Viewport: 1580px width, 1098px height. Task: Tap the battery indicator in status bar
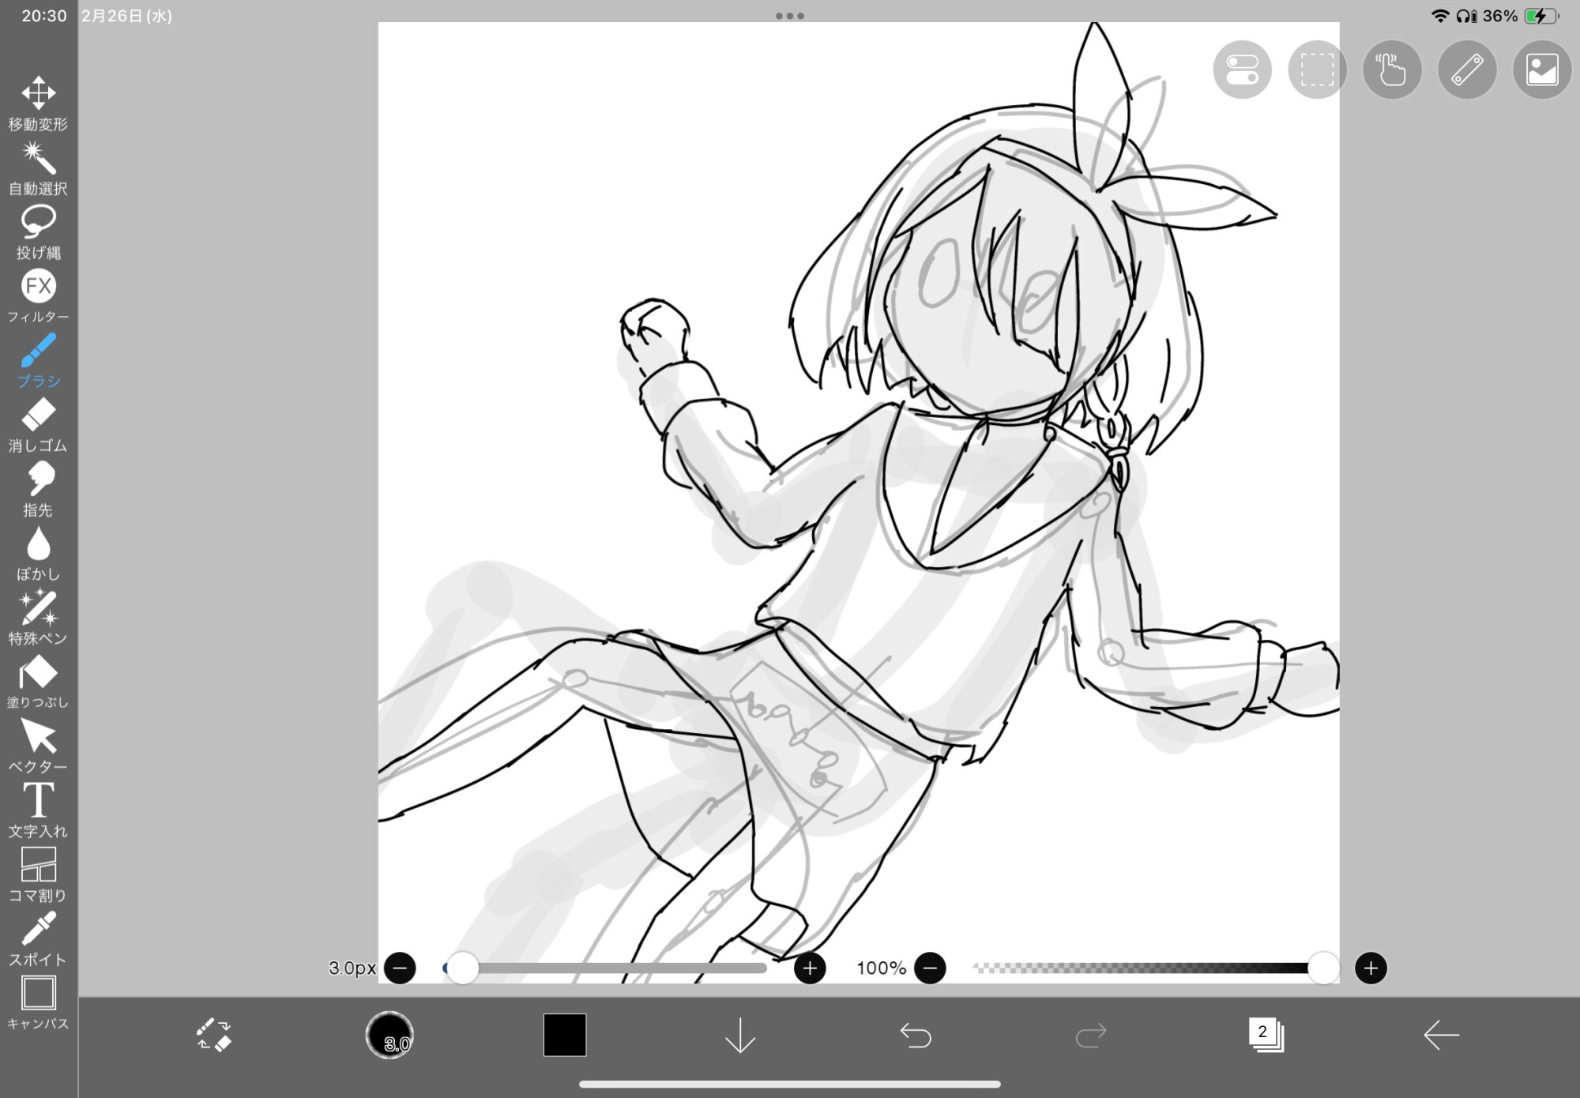(1541, 16)
